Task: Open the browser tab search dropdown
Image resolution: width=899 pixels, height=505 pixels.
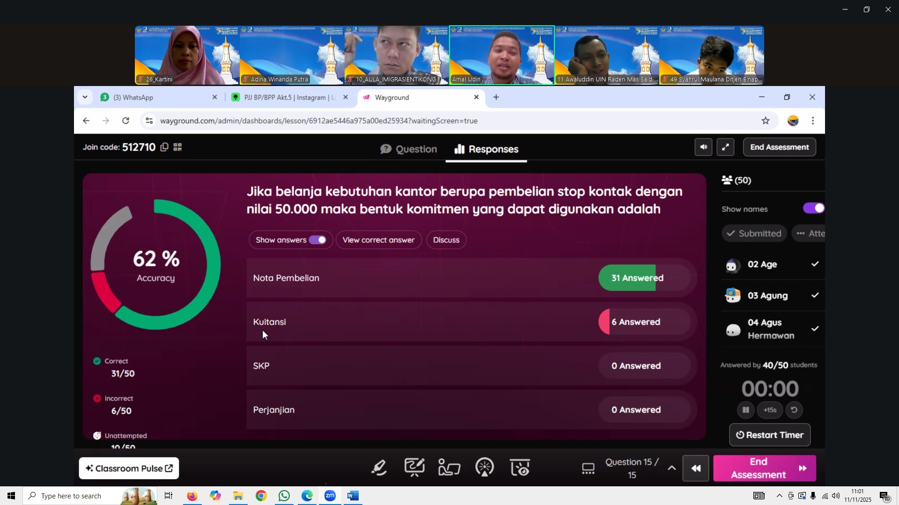Action: click(x=85, y=97)
